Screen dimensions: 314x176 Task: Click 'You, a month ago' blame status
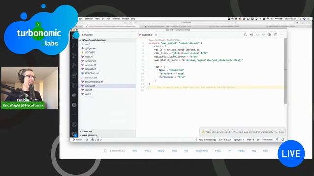click(x=206, y=140)
